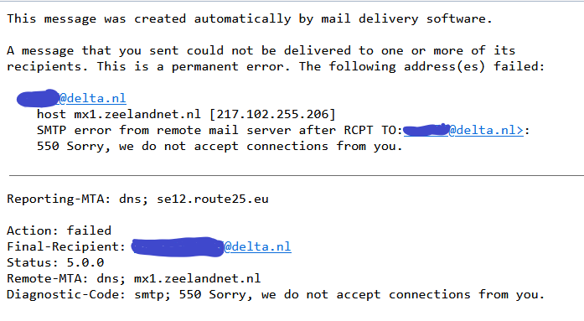Click the horizontal divider between message sections
Screen dimensions: 584x321
(297, 175)
